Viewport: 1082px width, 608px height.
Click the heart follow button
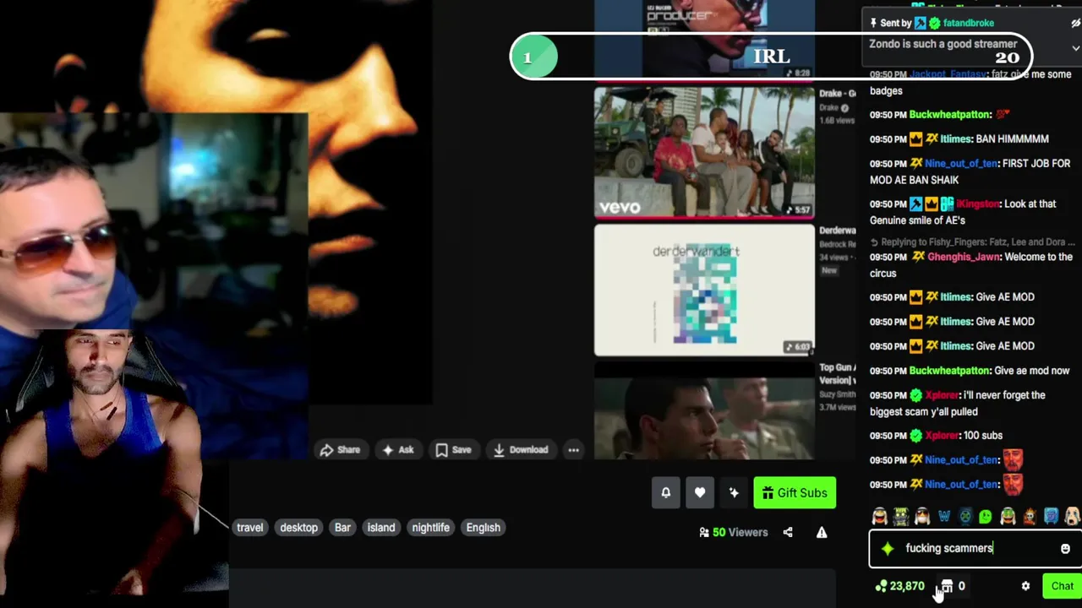[x=700, y=493]
